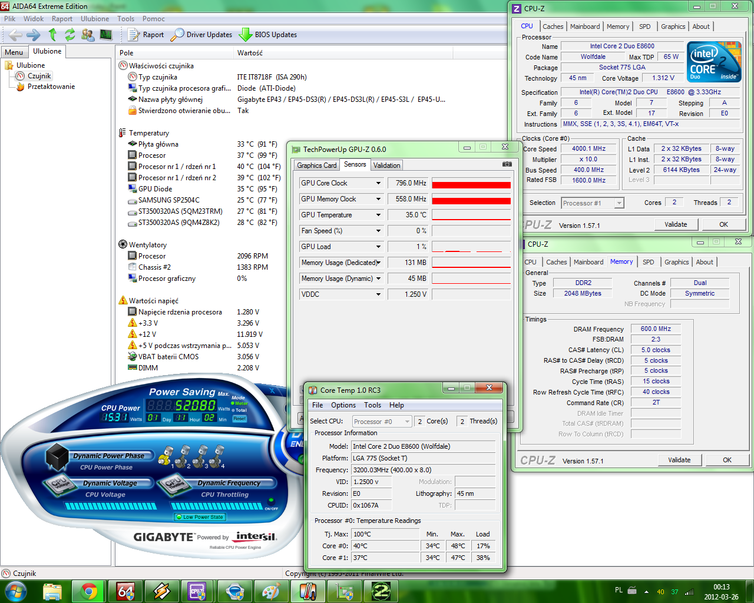
Task: Select Czujnik under Ulubione sidebar
Action: 36,75
